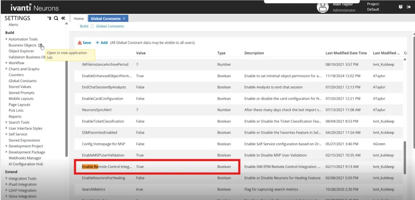Expand Integration Tools tree node
This screenshot has width=415, height=200.
coord(6,179)
